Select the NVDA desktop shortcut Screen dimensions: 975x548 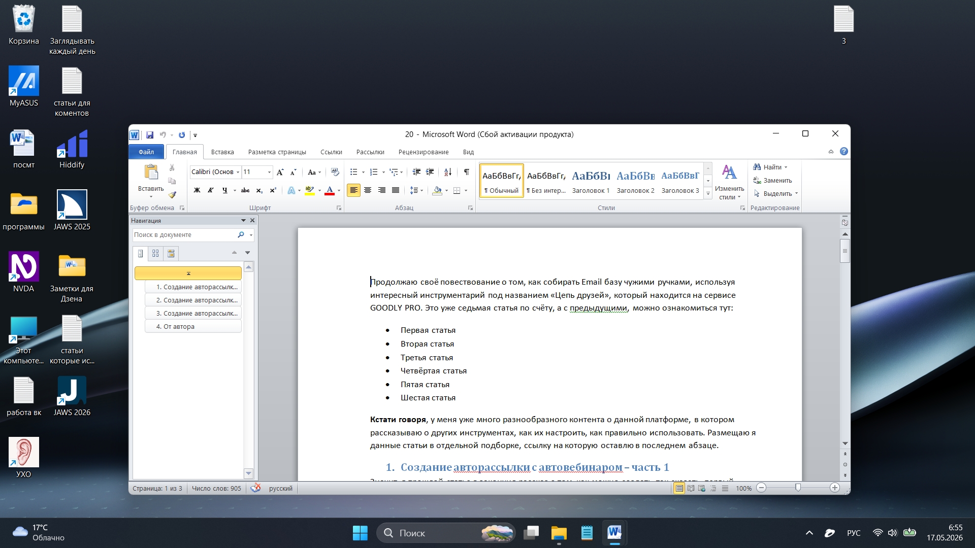tap(24, 272)
